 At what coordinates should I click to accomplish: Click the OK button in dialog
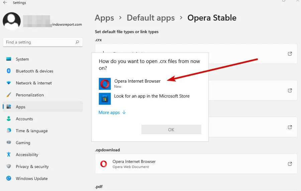click(x=171, y=130)
